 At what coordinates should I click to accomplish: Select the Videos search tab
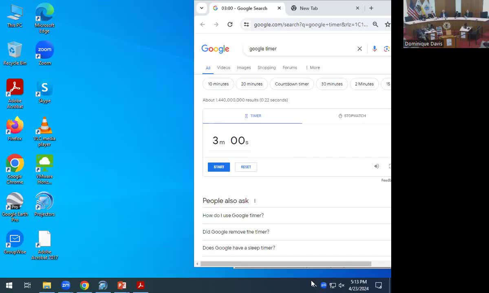[x=223, y=68]
